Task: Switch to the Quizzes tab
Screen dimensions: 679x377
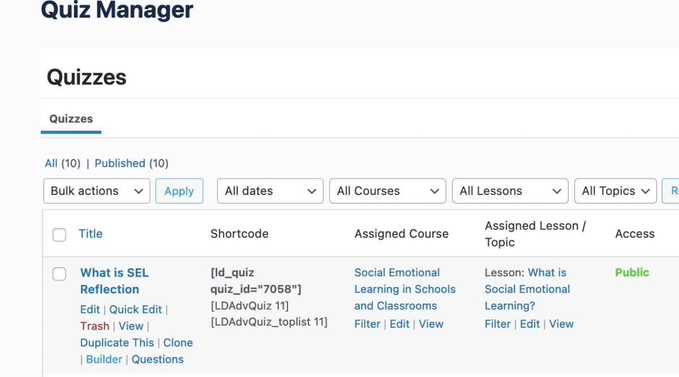Action: 71,119
